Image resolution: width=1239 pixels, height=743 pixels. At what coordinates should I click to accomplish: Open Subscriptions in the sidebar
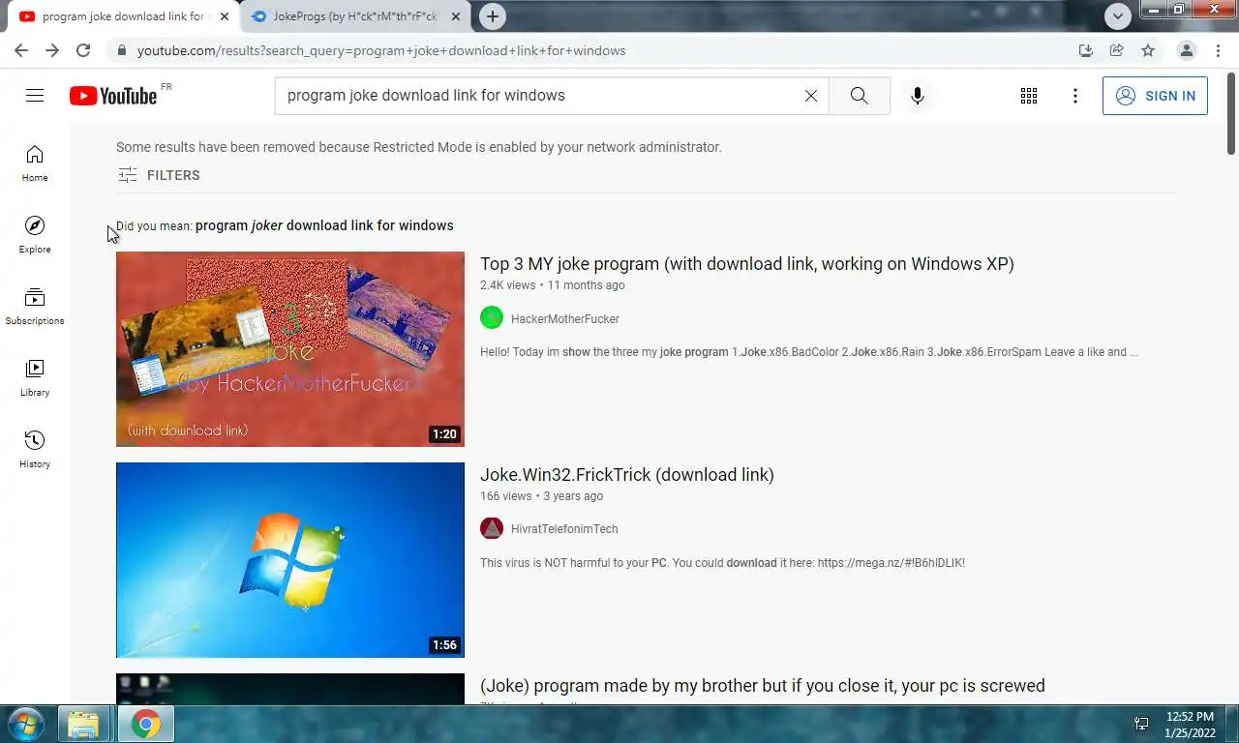pos(35,307)
